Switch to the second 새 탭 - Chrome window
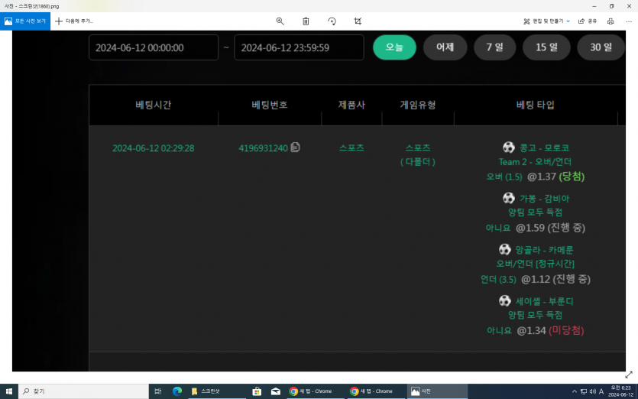This screenshot has height=399, width=638. 376,391
